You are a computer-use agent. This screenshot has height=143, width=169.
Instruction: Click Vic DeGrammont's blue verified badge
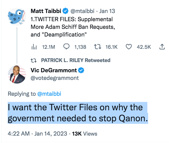pos(81,70)
